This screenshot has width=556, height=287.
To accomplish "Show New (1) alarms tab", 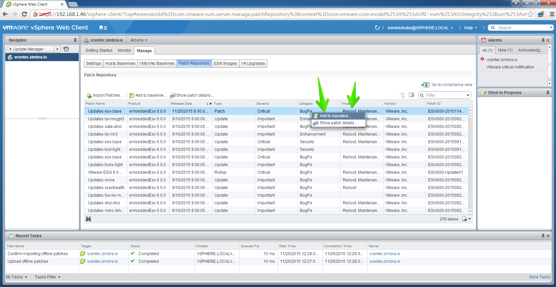I will (x=505, y=50).
